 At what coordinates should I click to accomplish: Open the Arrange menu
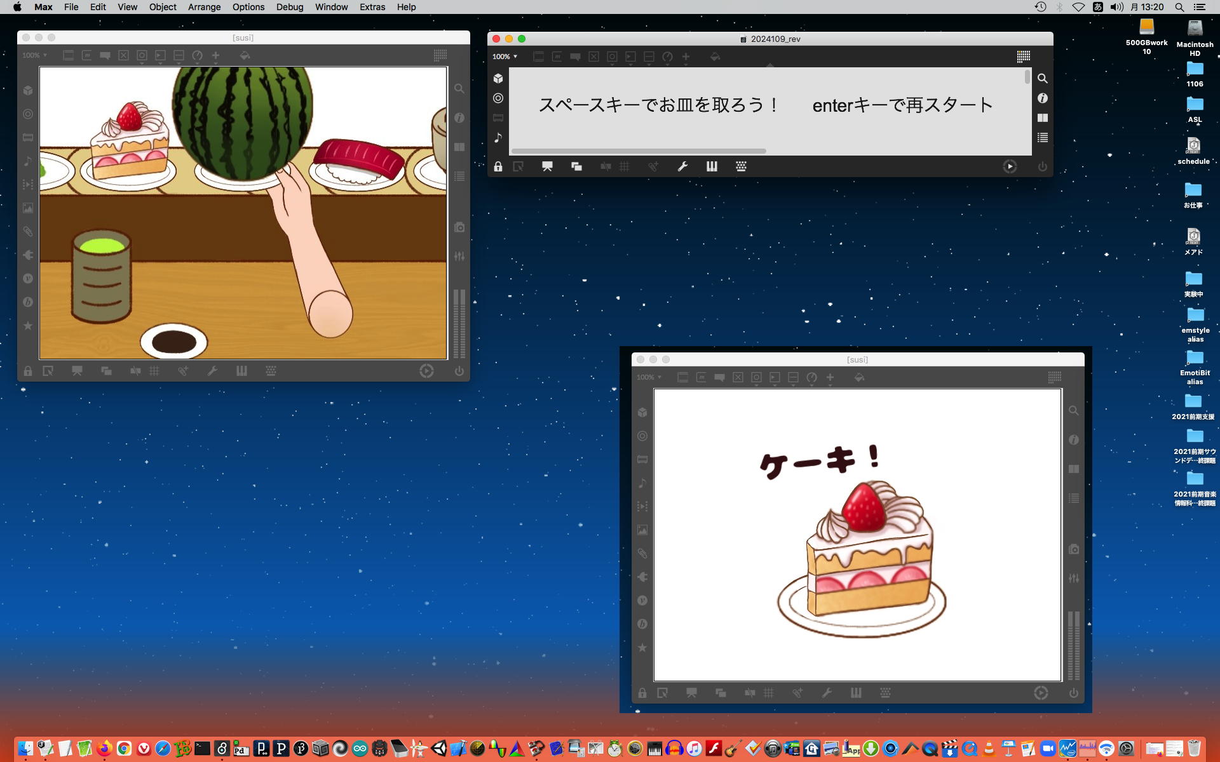[204, 7]
